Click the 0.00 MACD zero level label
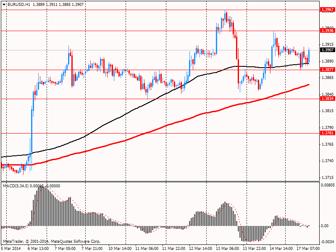336x252 pixels. (325, 226)
